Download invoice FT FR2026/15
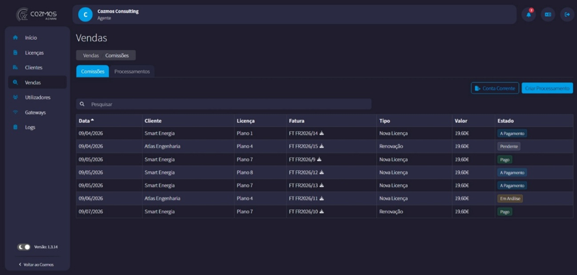This screenshot has width=577, height=275. coord(322,146)
